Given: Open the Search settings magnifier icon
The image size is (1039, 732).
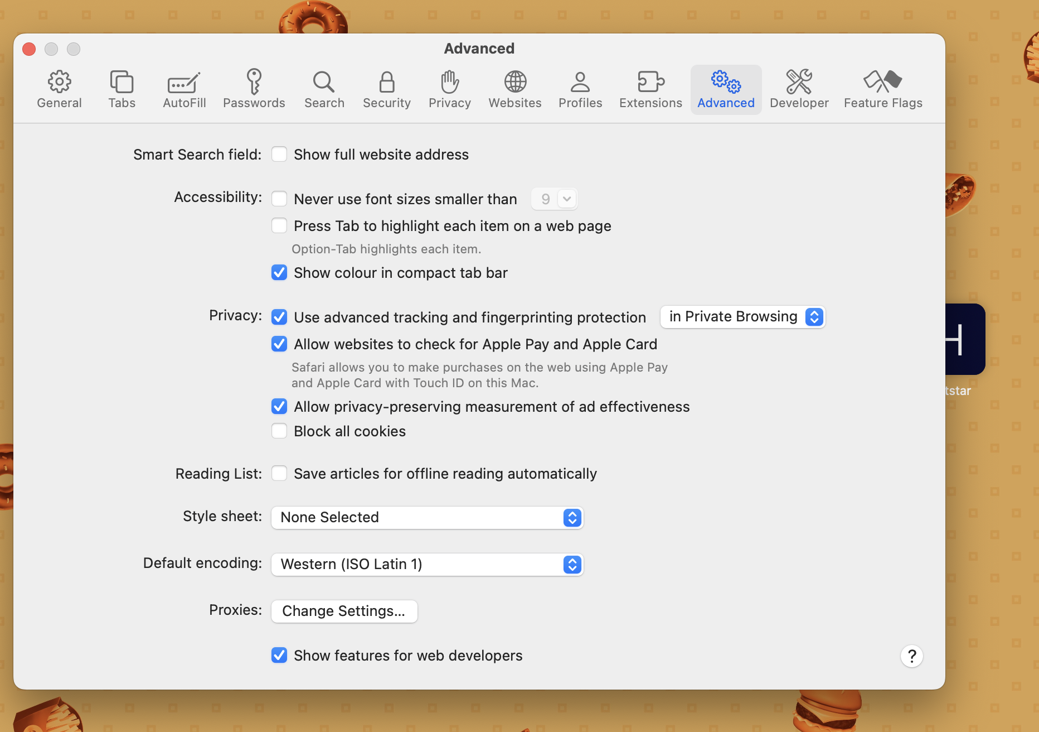Looking at the screenshot, I should (x=324, y=89).
